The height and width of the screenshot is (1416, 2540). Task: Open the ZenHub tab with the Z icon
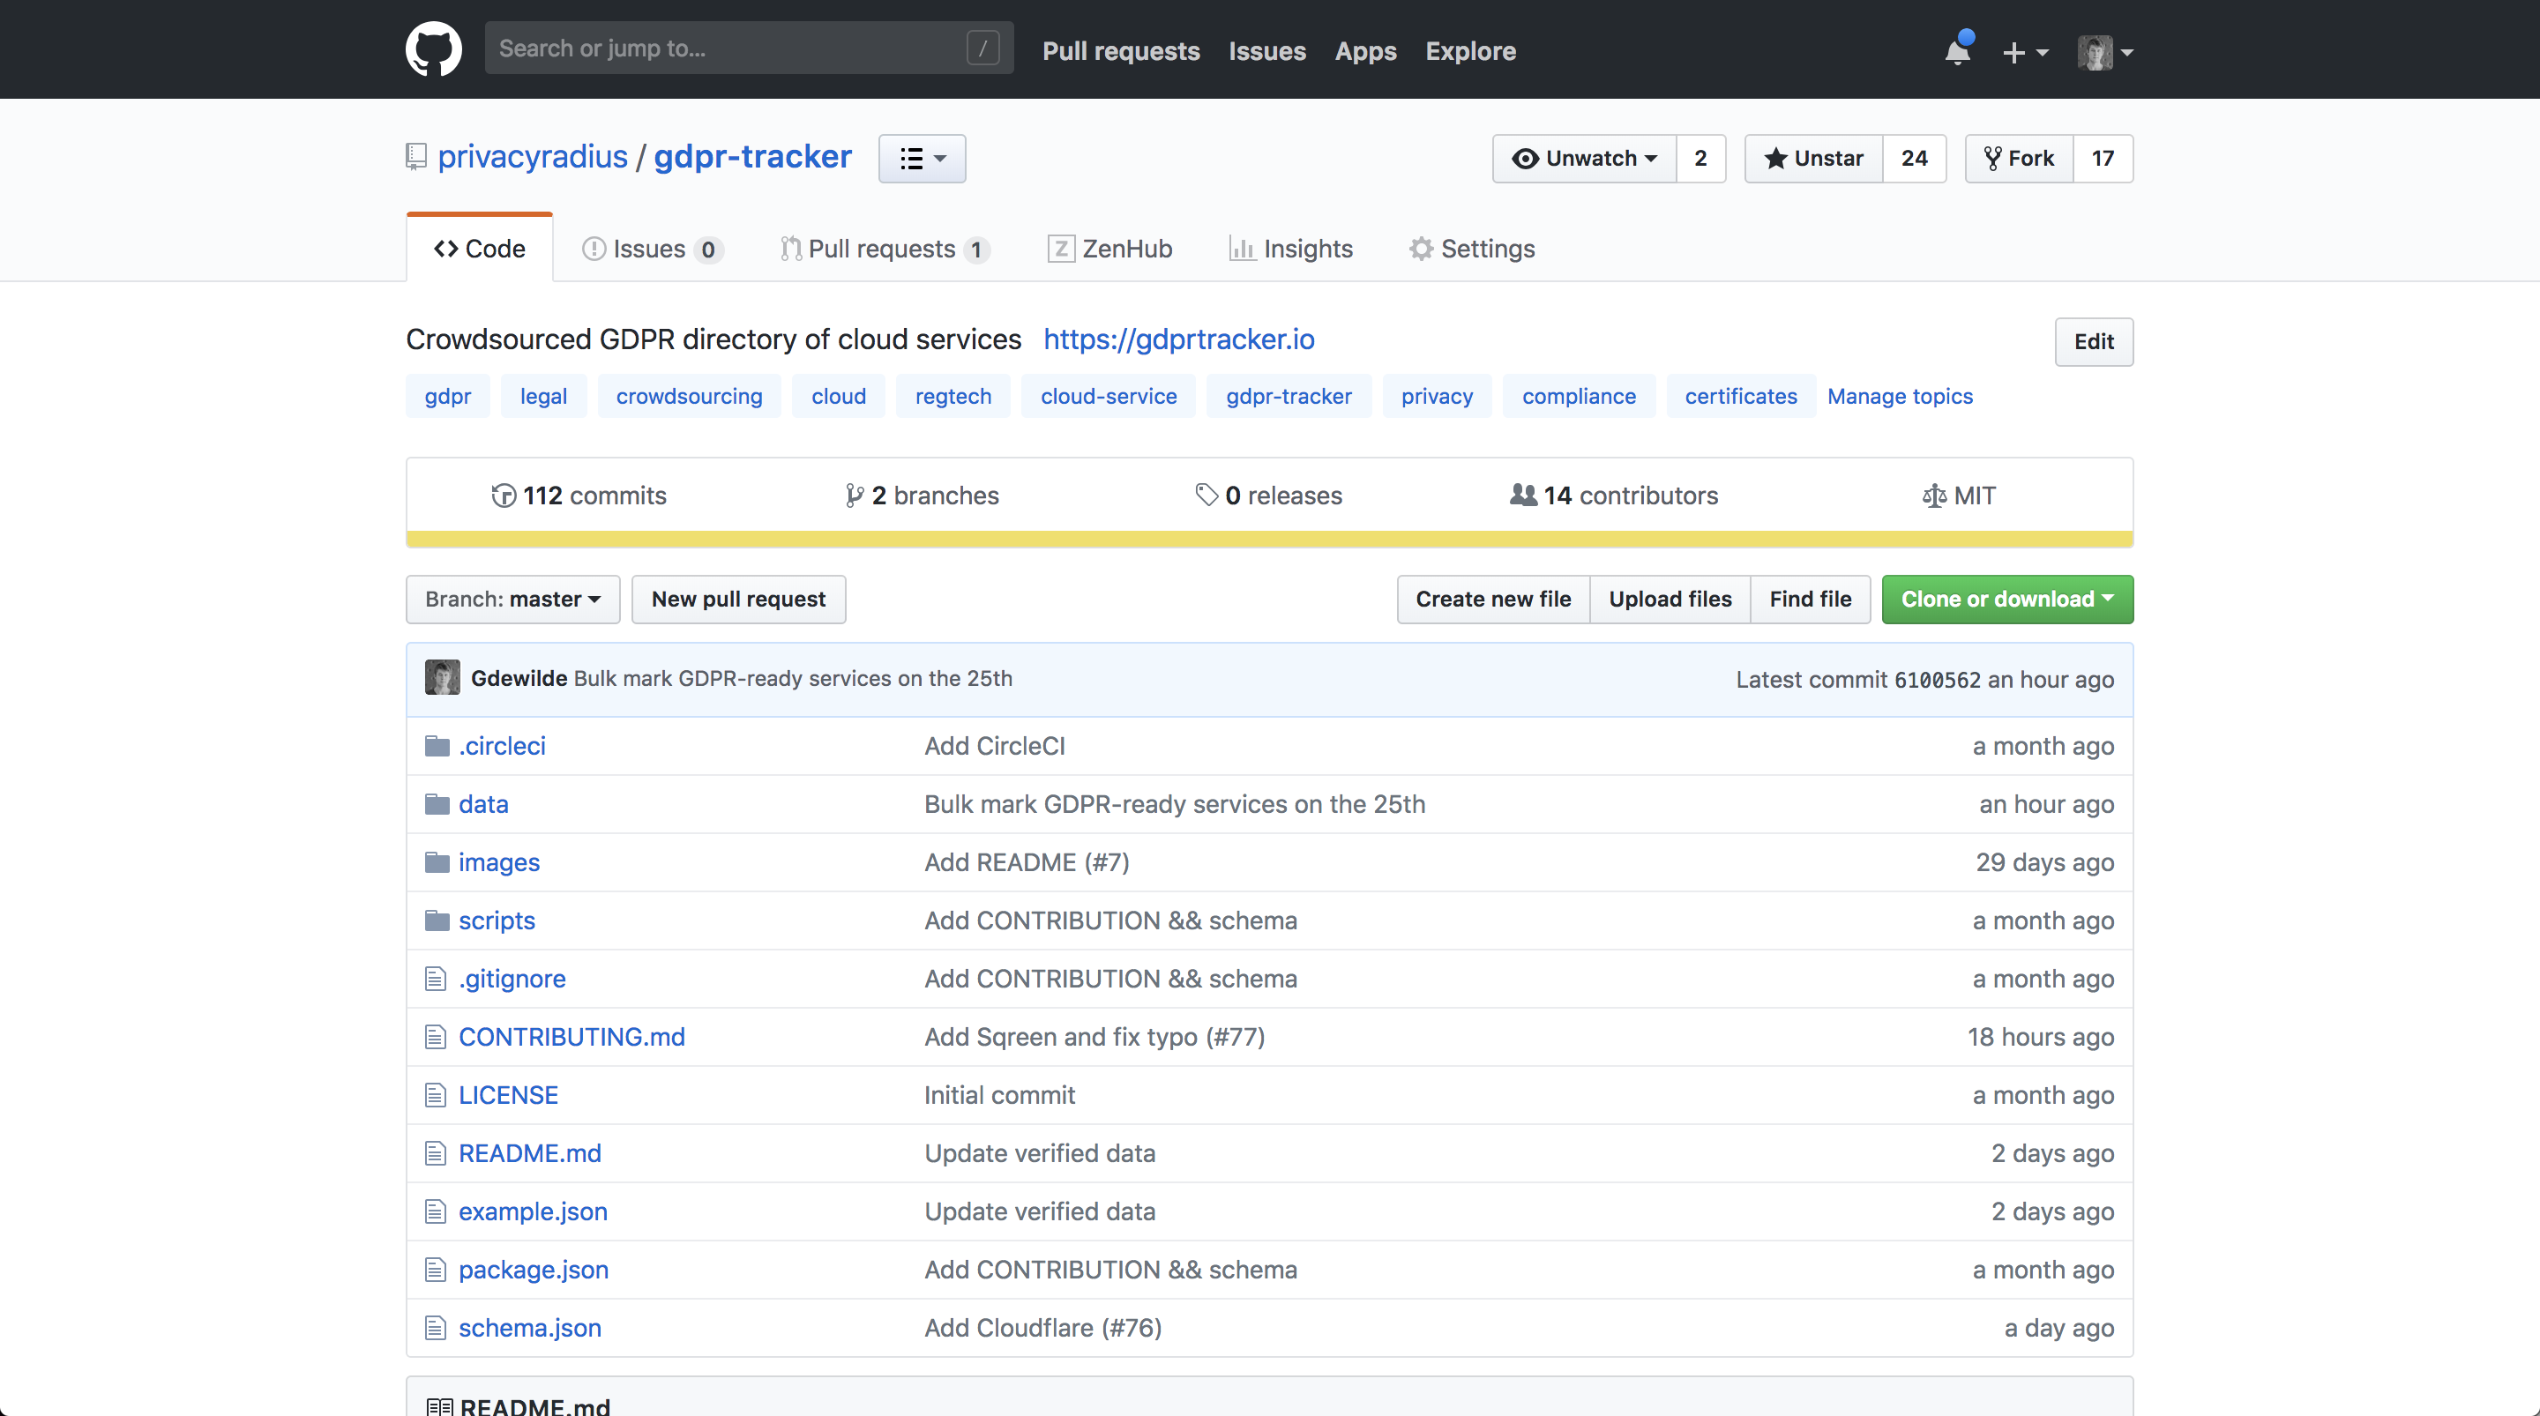click(x=1109, y=249)
